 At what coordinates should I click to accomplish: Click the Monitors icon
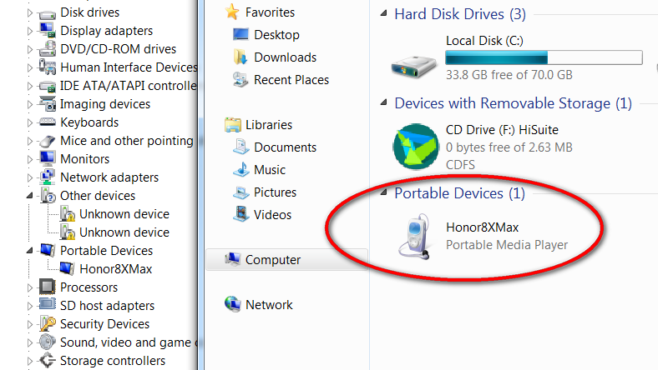pyautogui.click(x=47, y=159)
